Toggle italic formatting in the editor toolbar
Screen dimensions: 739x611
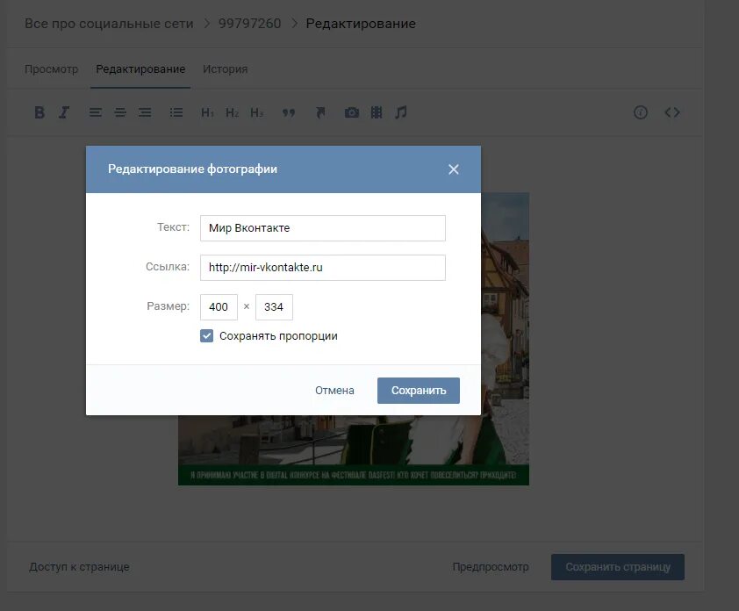[63, 112]
